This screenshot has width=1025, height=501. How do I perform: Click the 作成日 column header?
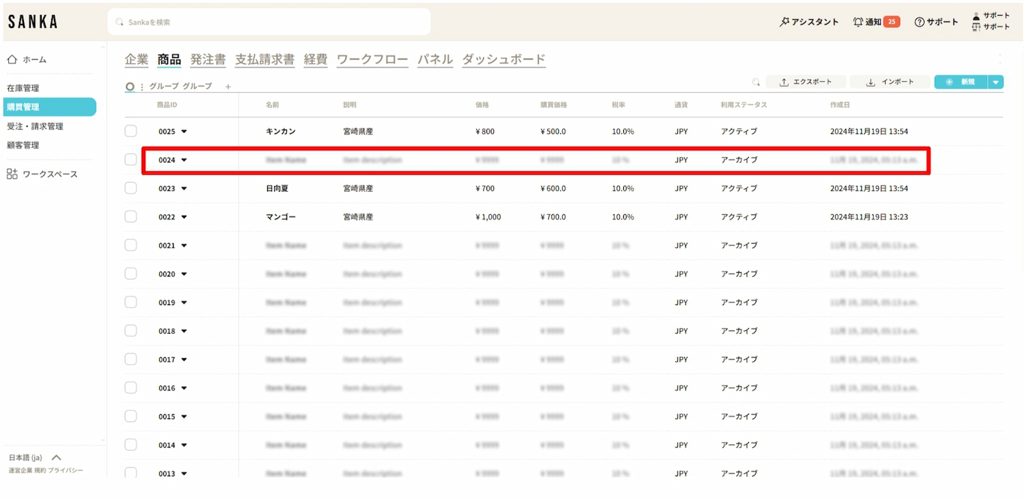(840, 105)
